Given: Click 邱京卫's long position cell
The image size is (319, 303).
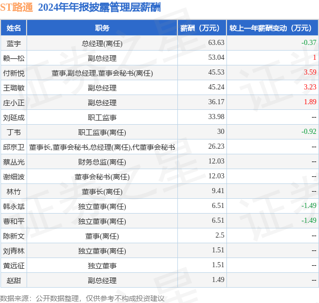Looking at the screenshot, I should 102,148.
